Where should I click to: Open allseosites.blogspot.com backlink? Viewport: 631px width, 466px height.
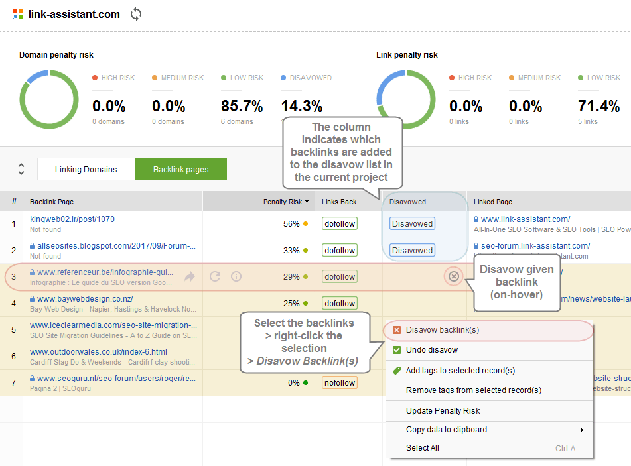(116, 246)
